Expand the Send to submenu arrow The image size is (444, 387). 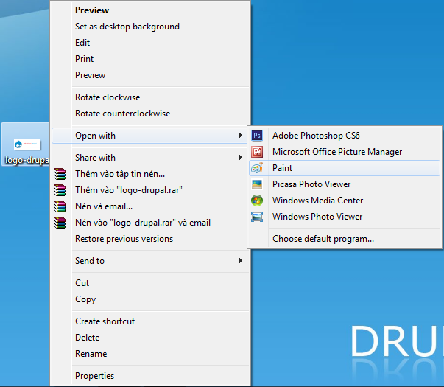[240, 261]
